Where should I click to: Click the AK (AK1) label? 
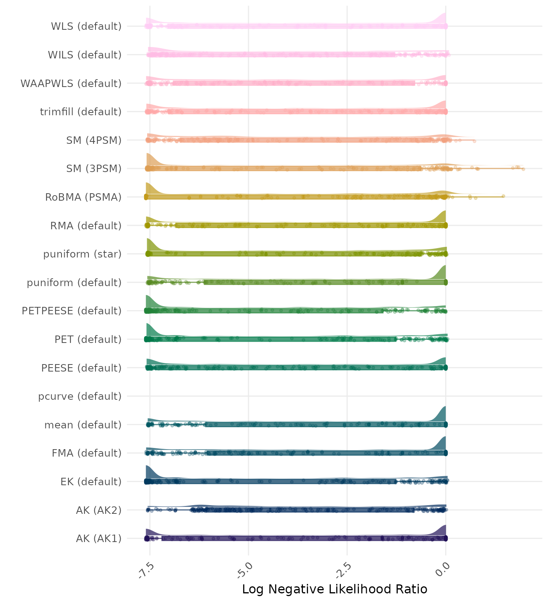tap(99, 539)
